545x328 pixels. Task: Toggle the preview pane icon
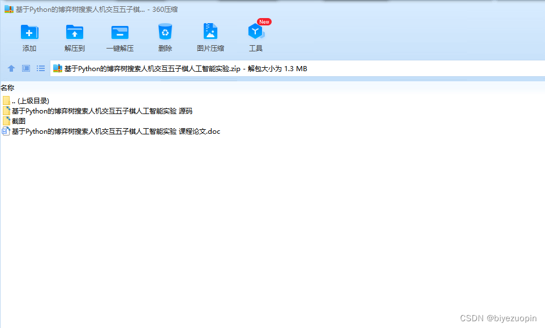(x=25, y=68)
